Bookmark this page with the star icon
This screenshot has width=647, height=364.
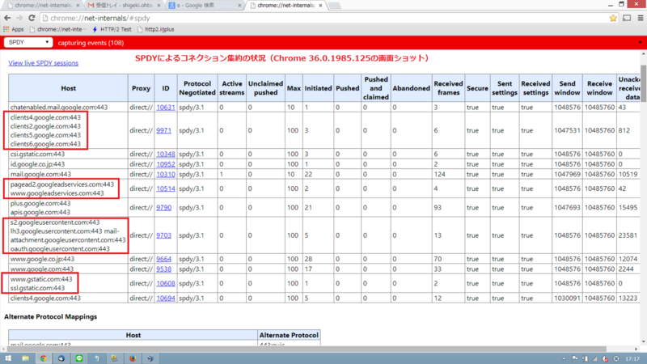click(x=613, y=18)
